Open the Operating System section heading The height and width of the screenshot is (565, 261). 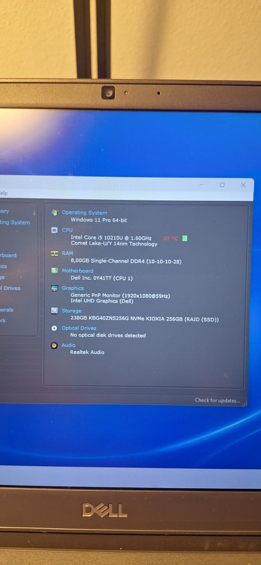[84, 213]
